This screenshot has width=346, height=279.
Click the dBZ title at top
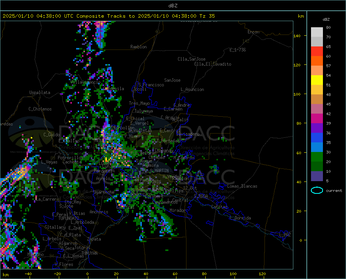[x=173, y=6]
